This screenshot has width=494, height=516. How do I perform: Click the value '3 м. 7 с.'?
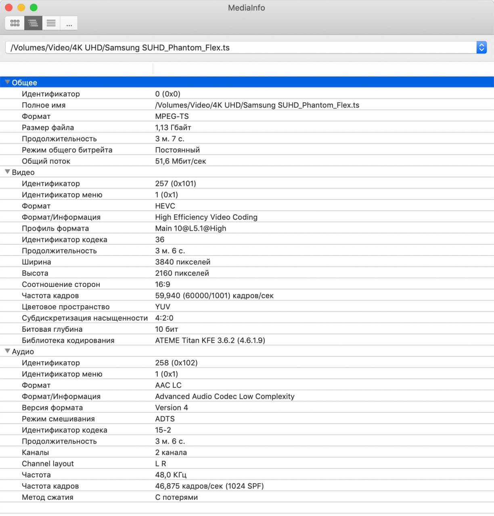[x=170, y=139]
